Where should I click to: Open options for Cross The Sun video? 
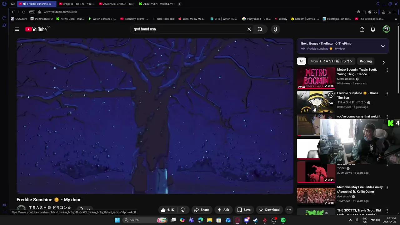click(x=387, y=93)
